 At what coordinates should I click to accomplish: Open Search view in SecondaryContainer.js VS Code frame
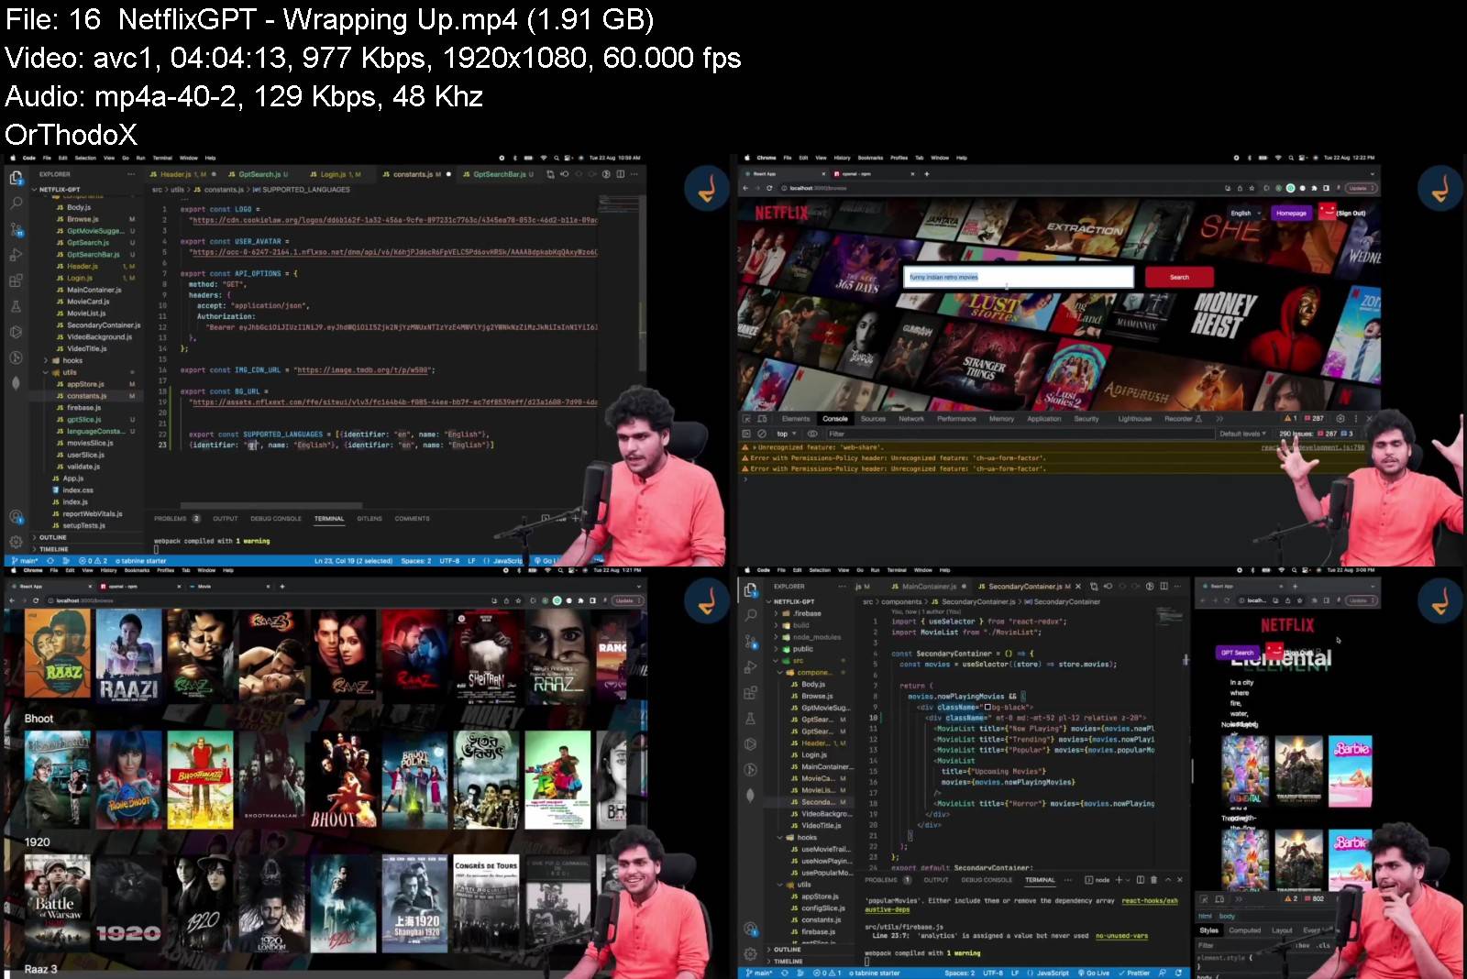[x=751, y=615]
